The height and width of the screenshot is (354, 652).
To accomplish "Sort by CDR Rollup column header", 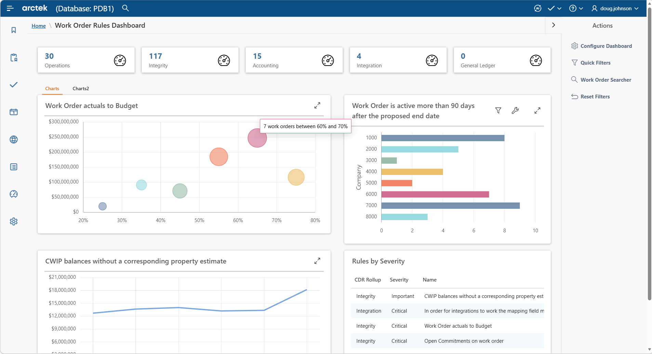I will pos(368,280).
